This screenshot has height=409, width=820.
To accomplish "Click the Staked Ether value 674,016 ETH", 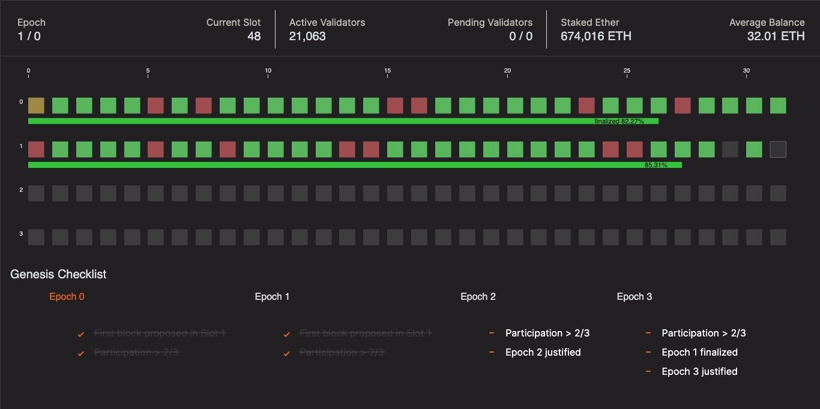I will pyautogui.click(x=596, y=36).
